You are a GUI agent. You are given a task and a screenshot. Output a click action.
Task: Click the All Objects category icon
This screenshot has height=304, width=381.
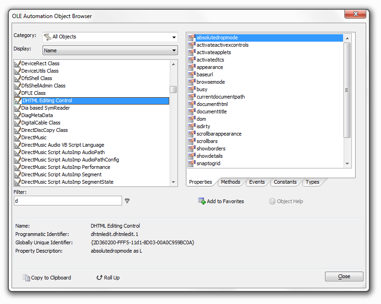47,37
